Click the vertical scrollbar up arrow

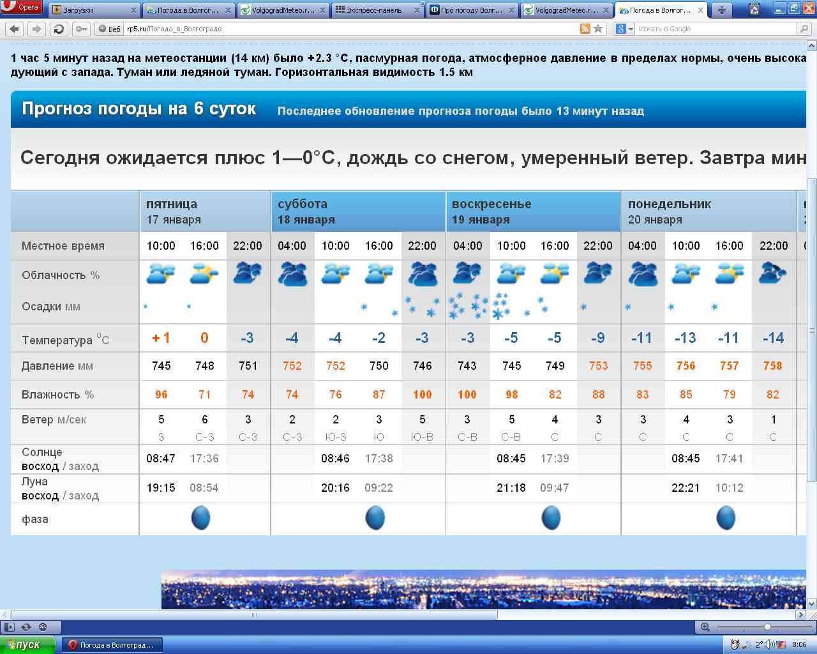click(811, 45)
